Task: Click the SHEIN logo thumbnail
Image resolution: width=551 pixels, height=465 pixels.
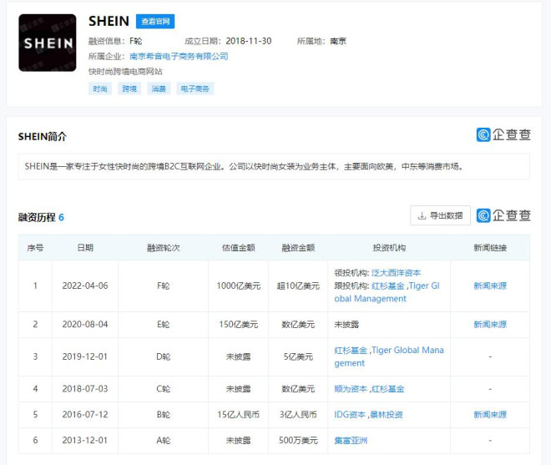Action: (48, 43)
